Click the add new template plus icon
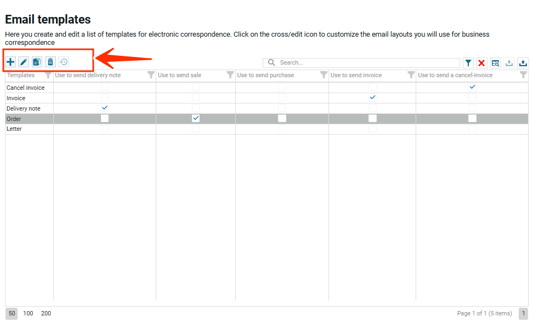The height and width of the screenshot is (328, 533). point(10,62)
